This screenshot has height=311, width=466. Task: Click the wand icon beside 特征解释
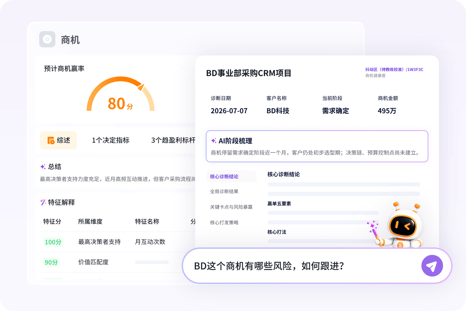coord(43,202)
